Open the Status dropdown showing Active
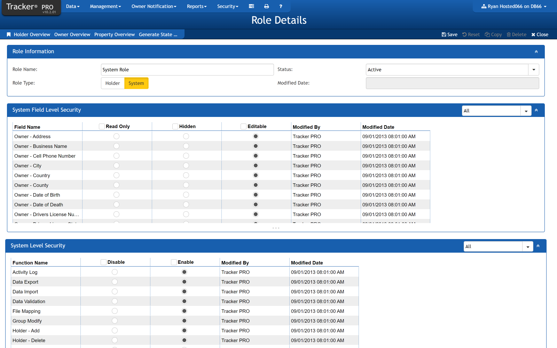The image size is (557, 348). click(533, 69)
